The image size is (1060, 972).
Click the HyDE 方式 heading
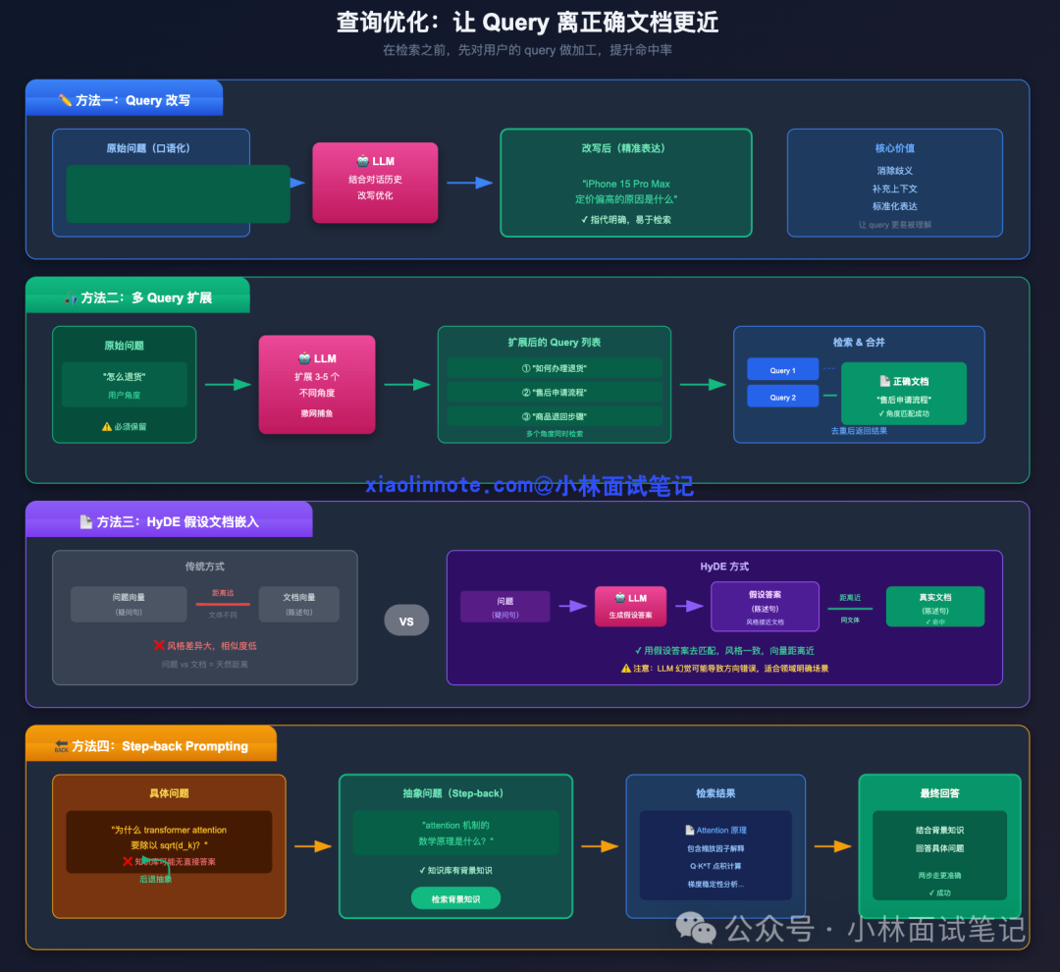click(724, 567)
